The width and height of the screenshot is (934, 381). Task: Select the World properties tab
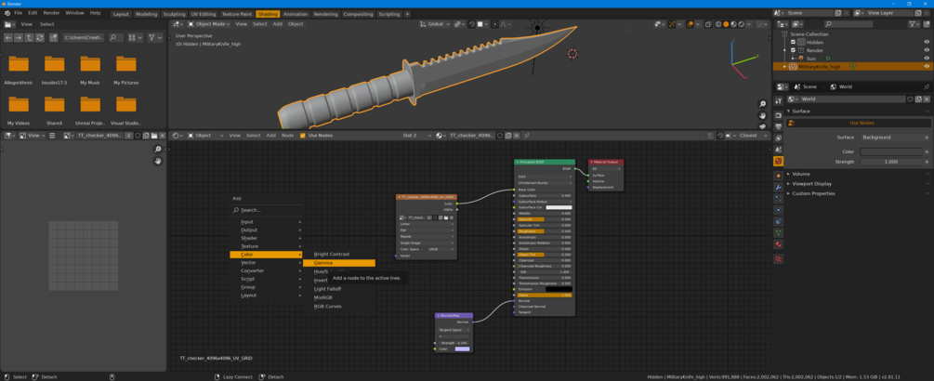[778, 162]
